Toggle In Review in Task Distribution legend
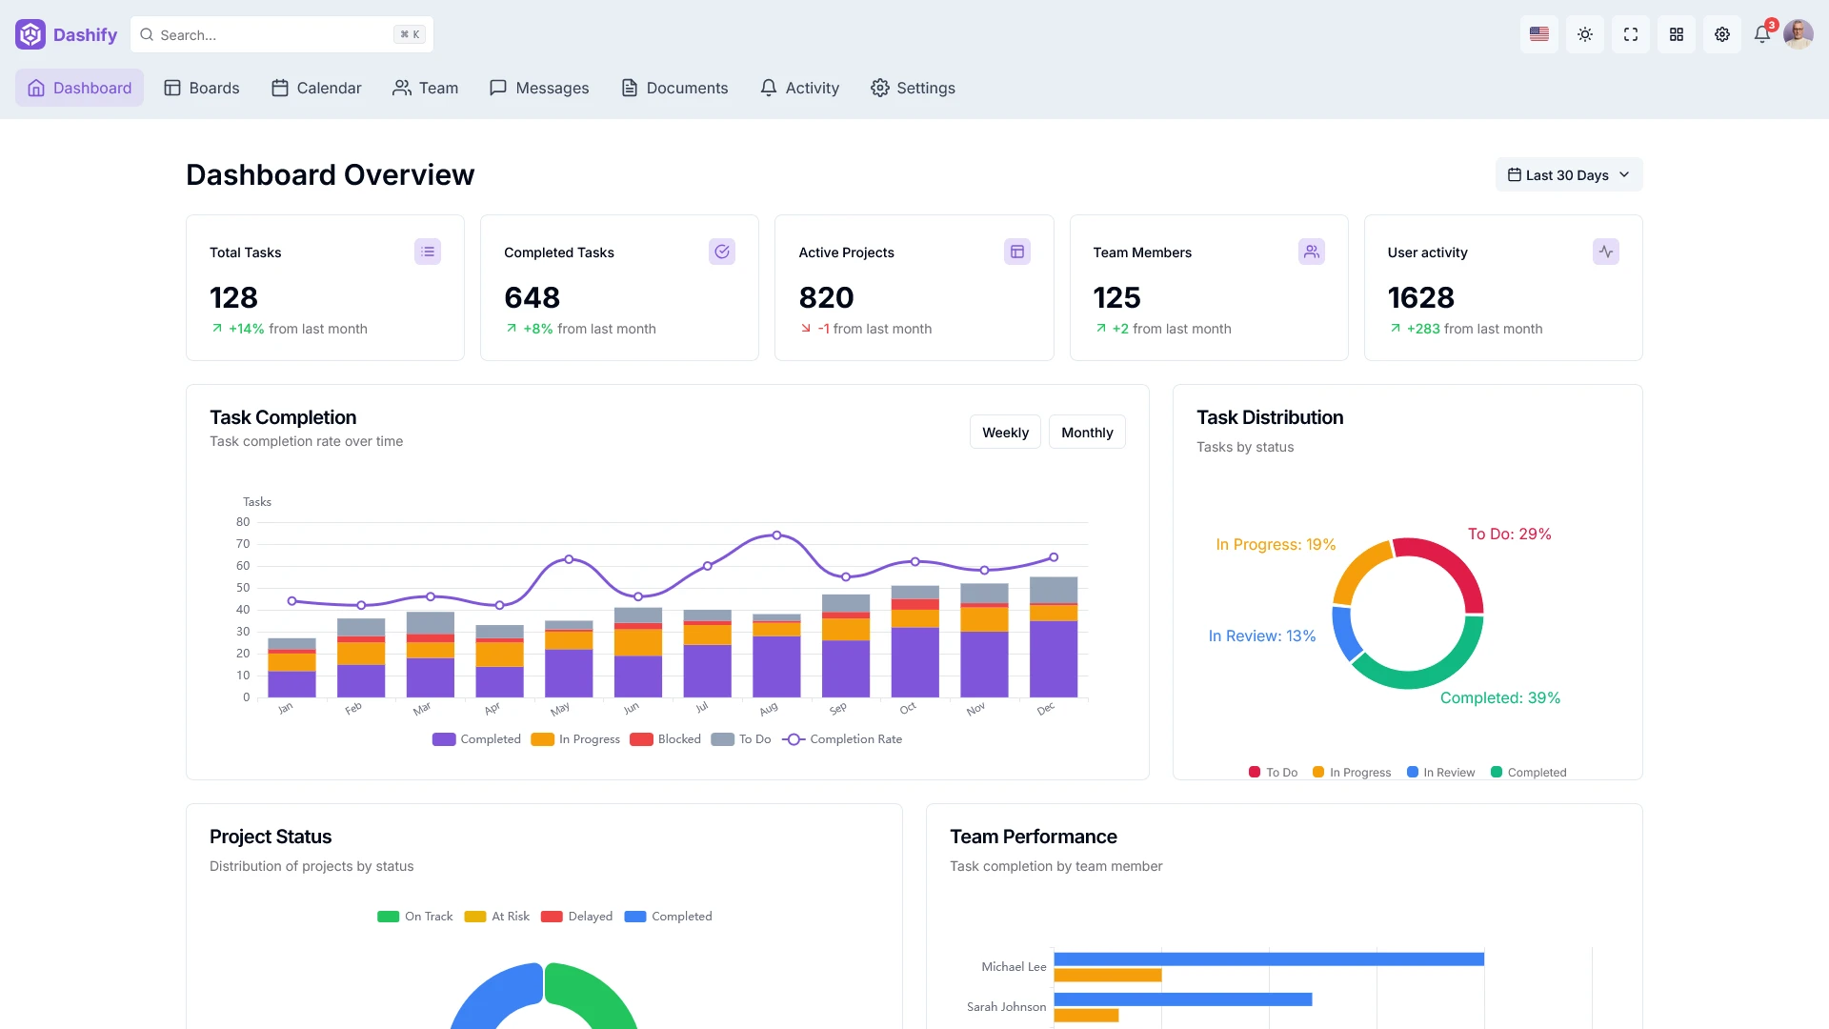Image resolution: width=1829 pixels, height=1029 pixels. pyautogui.click(x=1440, y=773)
